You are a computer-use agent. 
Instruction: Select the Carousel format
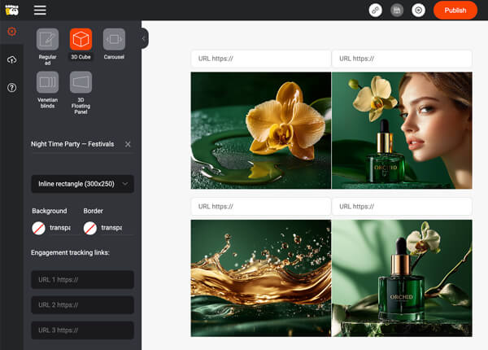coord(114,39)
